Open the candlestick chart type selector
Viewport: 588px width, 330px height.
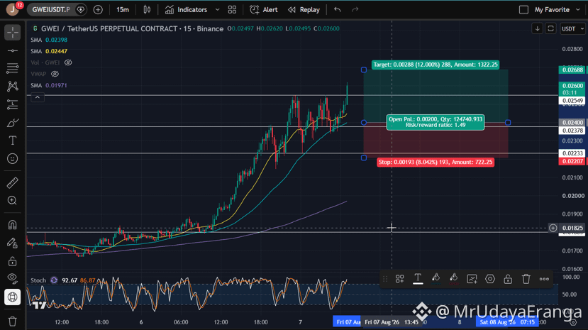click(x=147, y=10)
